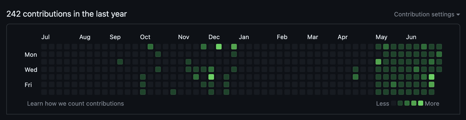Click the 'More' legend label
This screenshot has width=466, height=120.
432,104
